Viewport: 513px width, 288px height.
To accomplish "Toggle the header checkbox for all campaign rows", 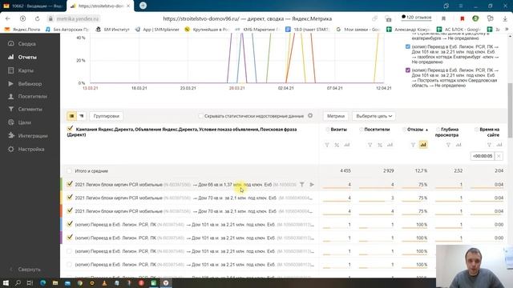I will pos(70,129).
